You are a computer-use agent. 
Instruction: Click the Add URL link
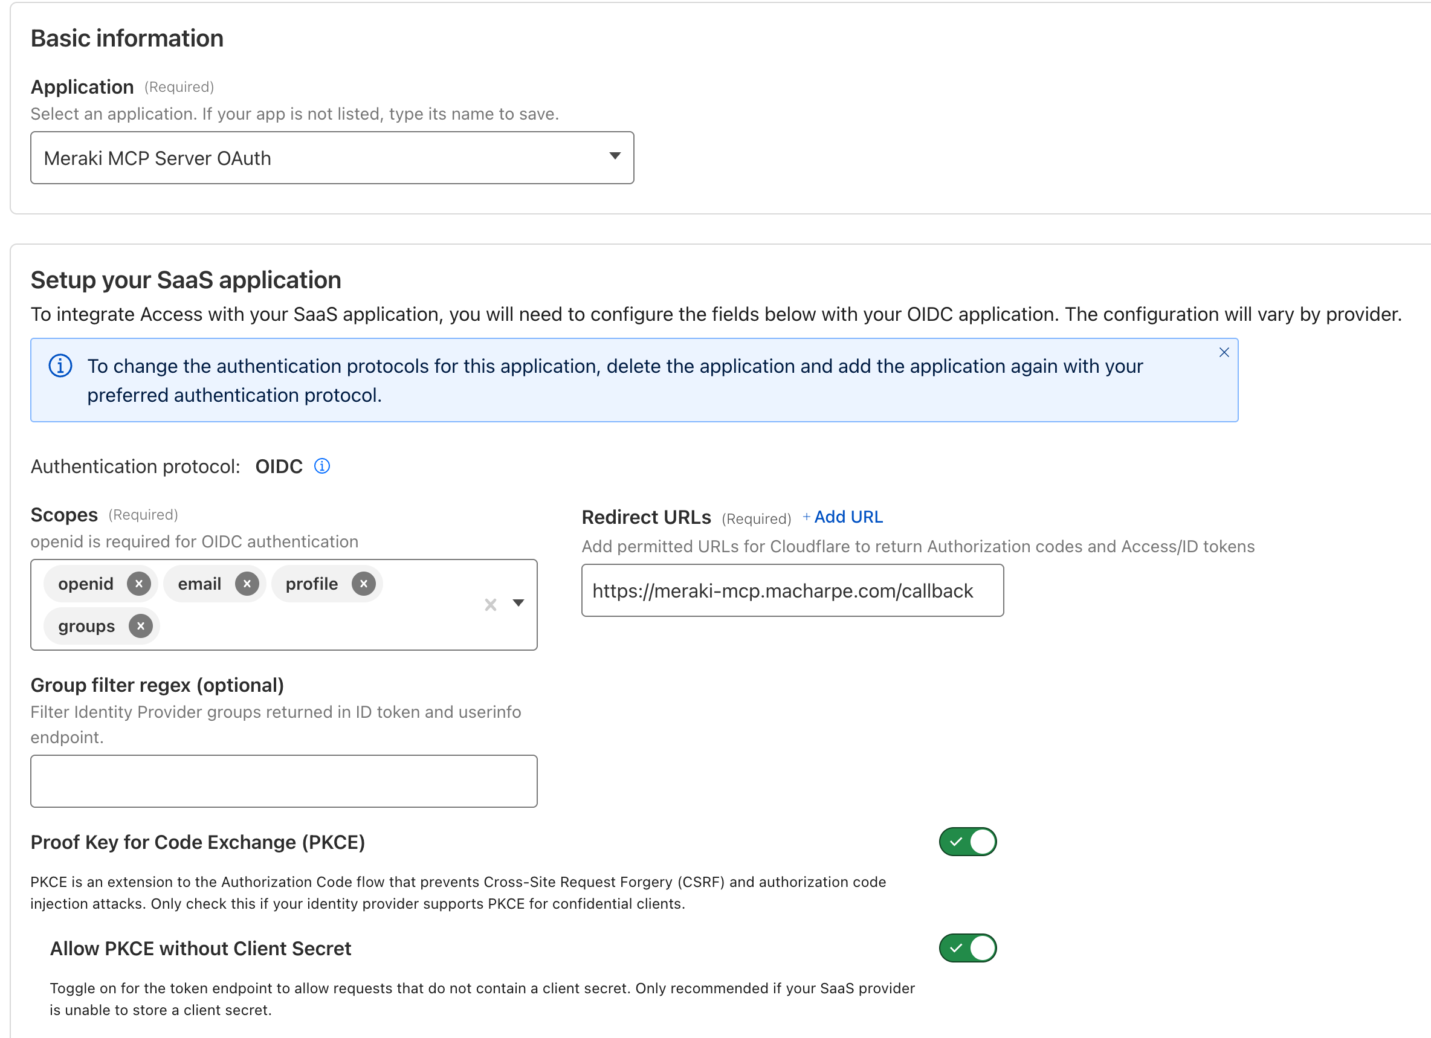[843, 517]
